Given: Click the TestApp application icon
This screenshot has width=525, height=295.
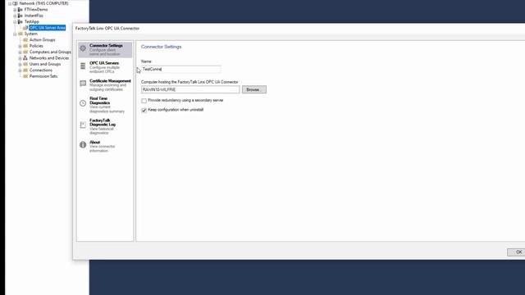Looking at the screenshot, I should (21, 22).
